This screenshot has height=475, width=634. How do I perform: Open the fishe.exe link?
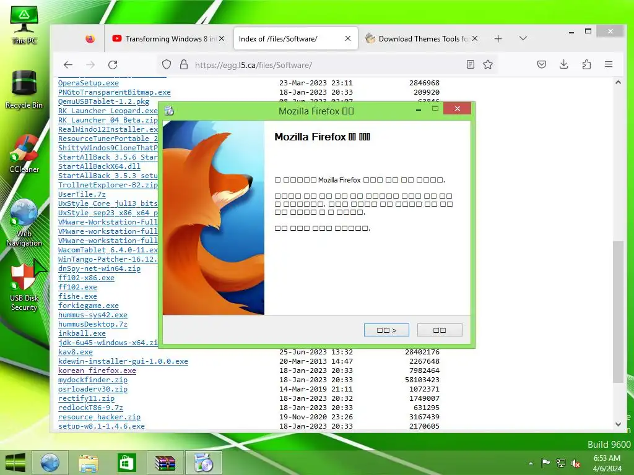click(x=77, y=296)
